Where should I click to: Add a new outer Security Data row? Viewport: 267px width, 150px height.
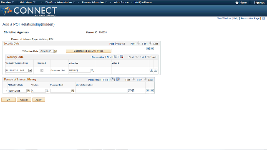[148, 49]
